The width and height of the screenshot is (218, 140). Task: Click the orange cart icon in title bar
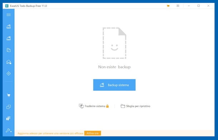coord(168,6)
